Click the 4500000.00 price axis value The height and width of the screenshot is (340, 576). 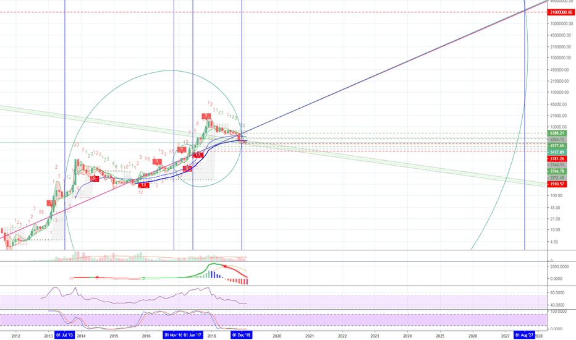[x=561, y=35]
